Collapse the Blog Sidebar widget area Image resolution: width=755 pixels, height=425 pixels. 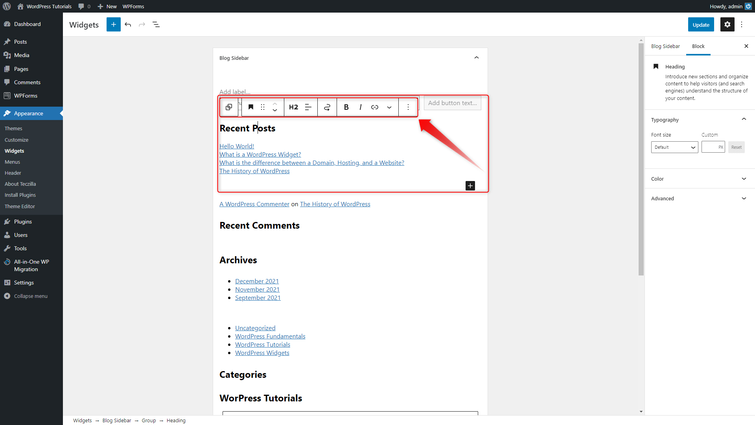point(477,58)
